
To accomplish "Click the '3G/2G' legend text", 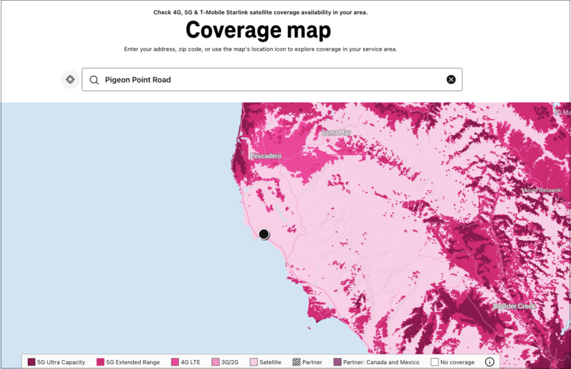I will click(x=230, y=362).
